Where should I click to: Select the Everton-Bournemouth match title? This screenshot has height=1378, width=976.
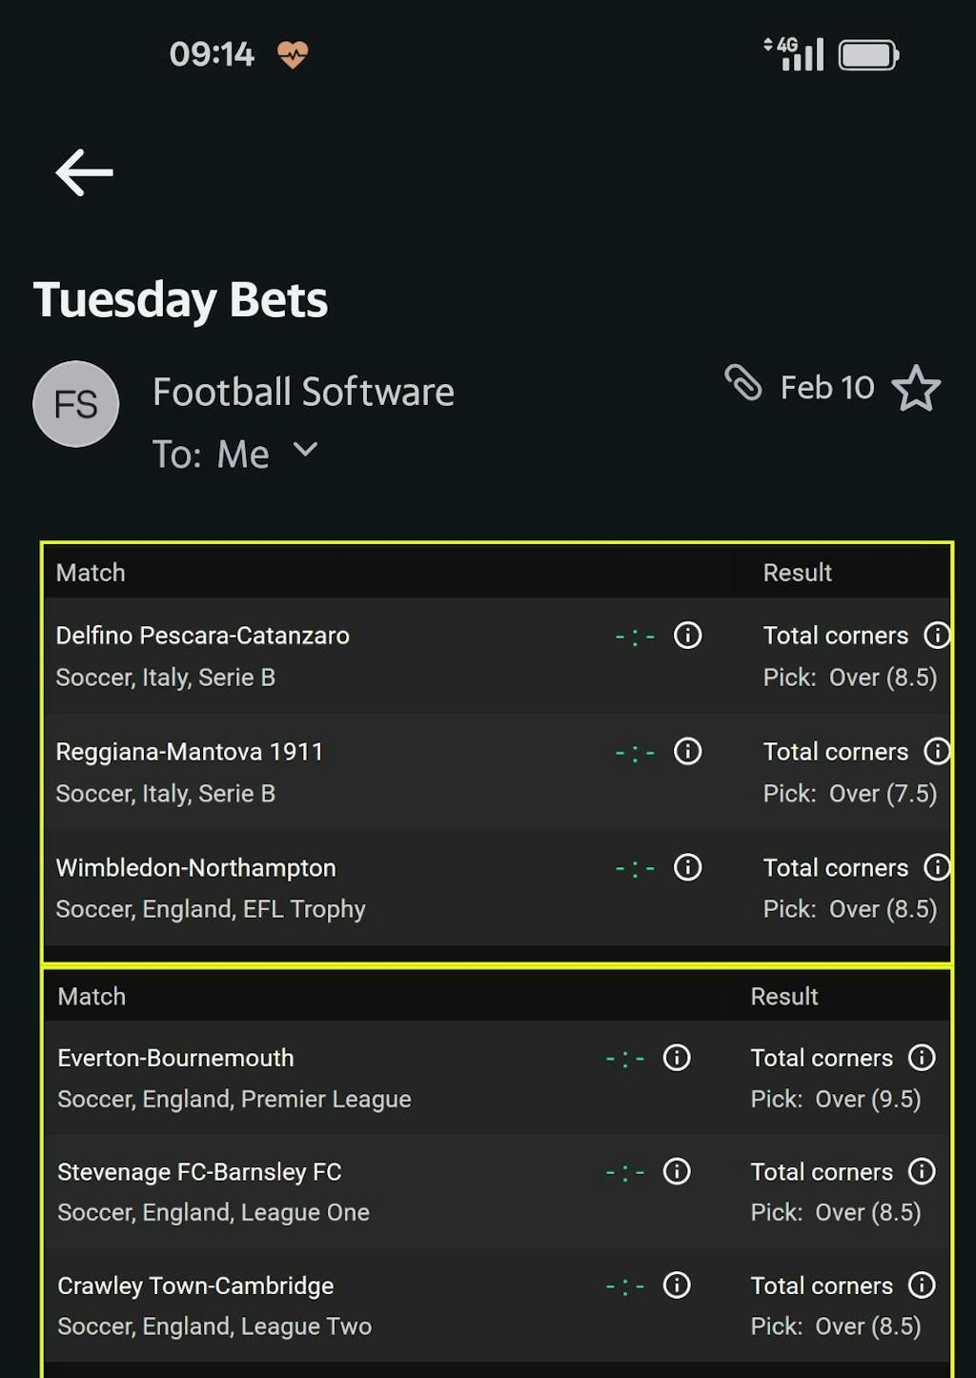(x=175, y=1058)
